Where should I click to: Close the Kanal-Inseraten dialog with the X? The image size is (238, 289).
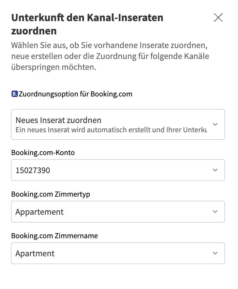pyautogui.click(x=218, y=18)
